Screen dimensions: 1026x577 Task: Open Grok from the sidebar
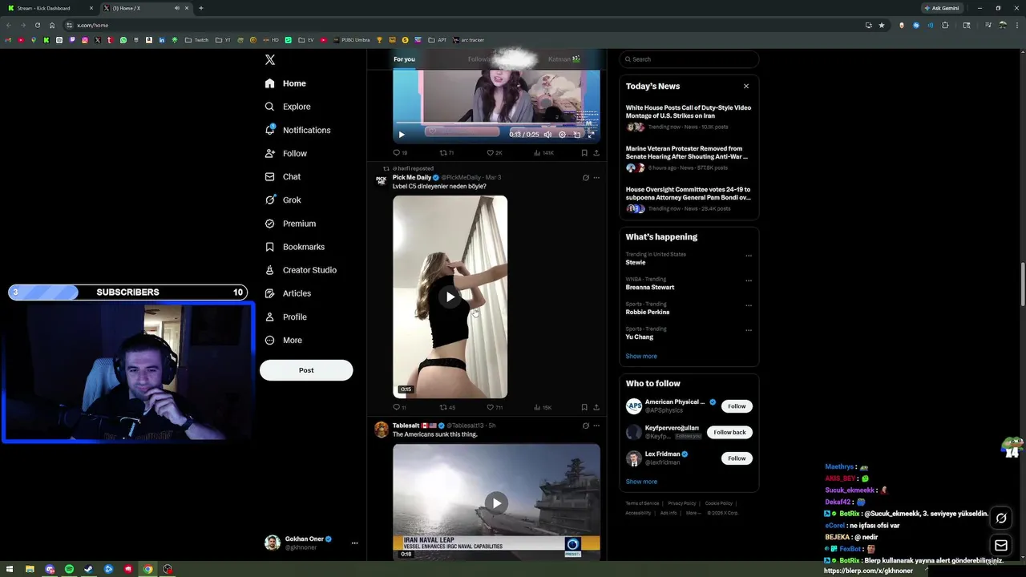283,200
